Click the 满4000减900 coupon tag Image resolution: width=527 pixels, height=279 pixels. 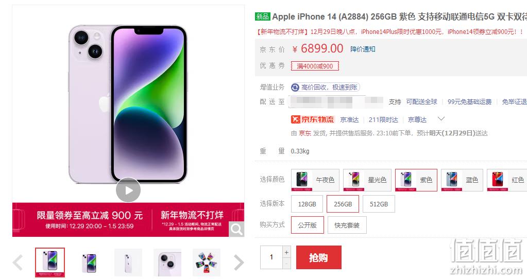[x=315, y=66]
